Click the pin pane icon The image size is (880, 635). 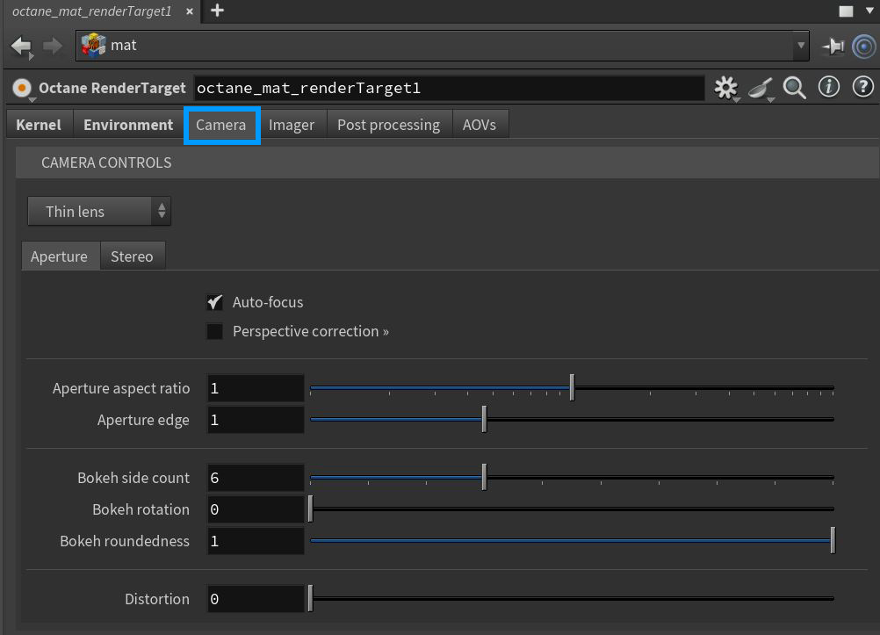833,46
